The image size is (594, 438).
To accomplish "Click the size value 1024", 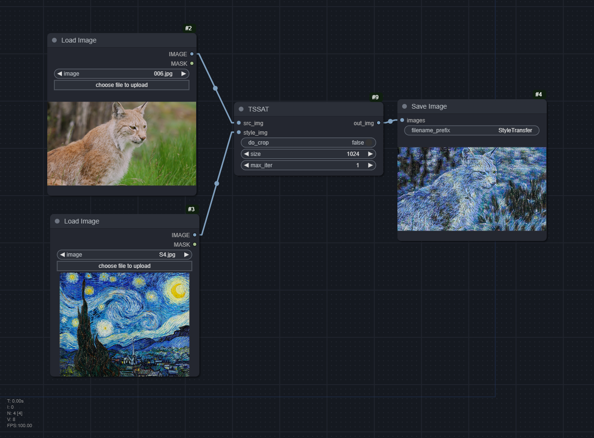I will click(x=353, y=154).
